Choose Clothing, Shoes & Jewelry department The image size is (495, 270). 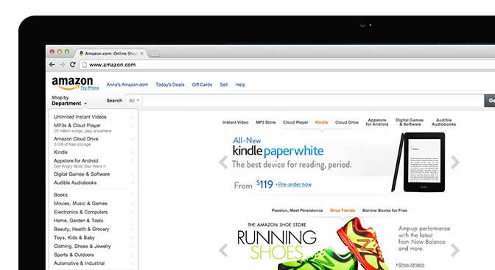point(82,246)
